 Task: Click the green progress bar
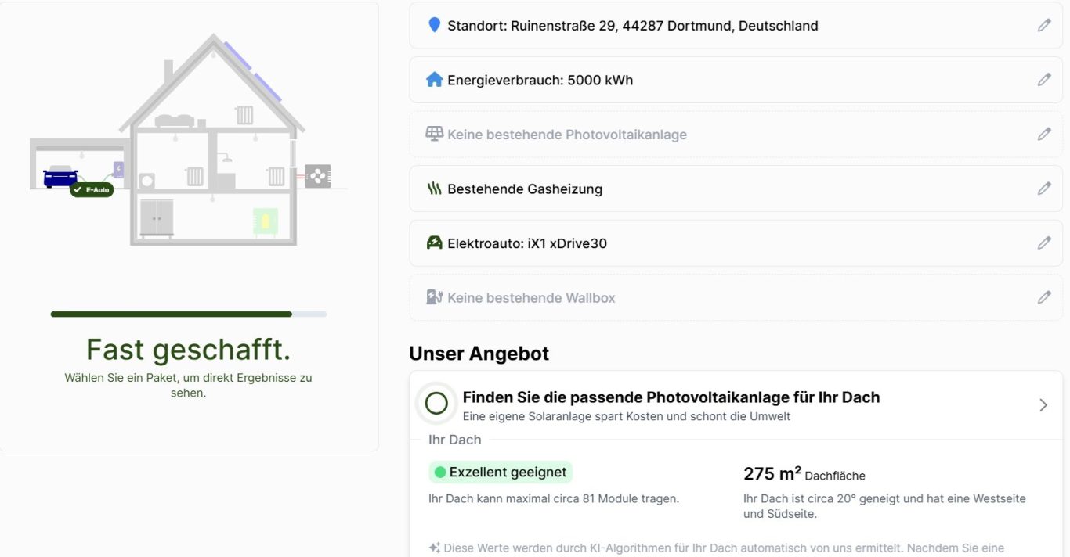[x=172, y=314]
